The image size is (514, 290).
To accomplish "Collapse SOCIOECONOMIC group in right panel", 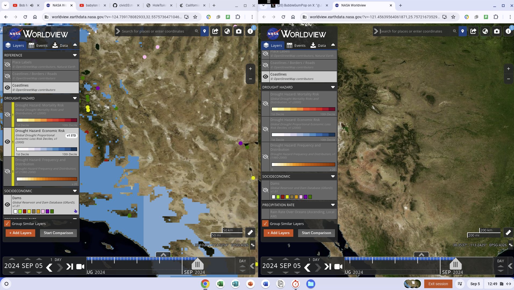I will [x=333, y=177].
